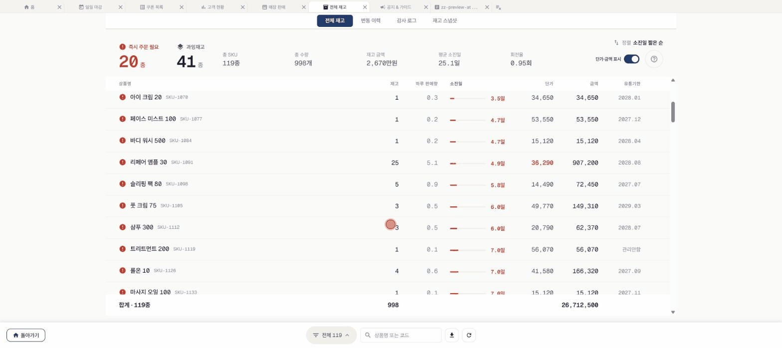Click the refresh icon button

click(469, 335)
